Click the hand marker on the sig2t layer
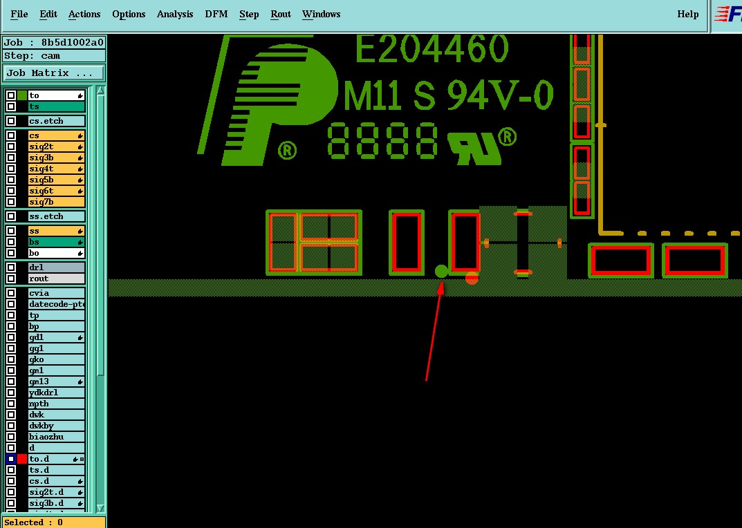The image size is (742, 528). (x=80, y=147)
